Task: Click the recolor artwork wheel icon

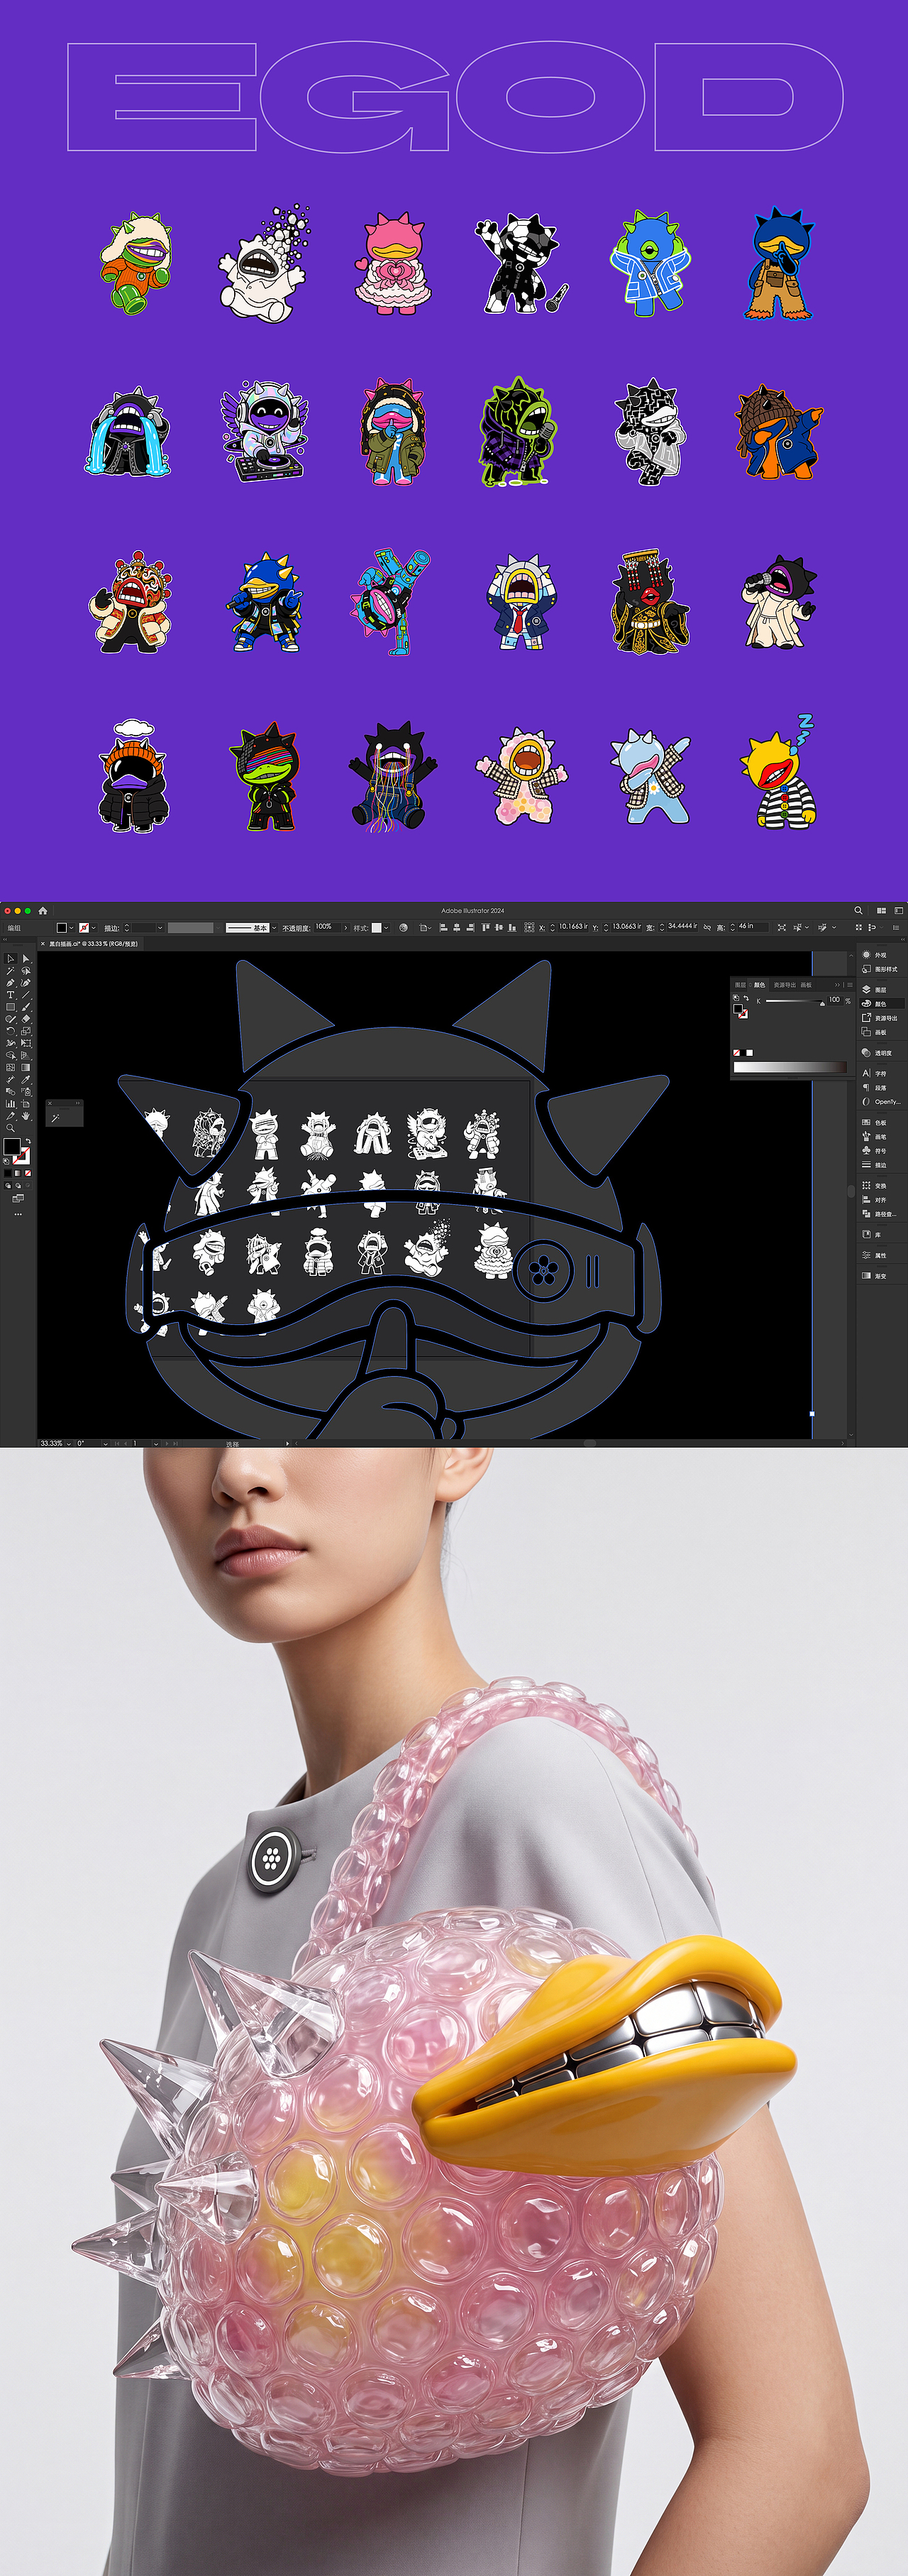Action: [x=404, y=928]
